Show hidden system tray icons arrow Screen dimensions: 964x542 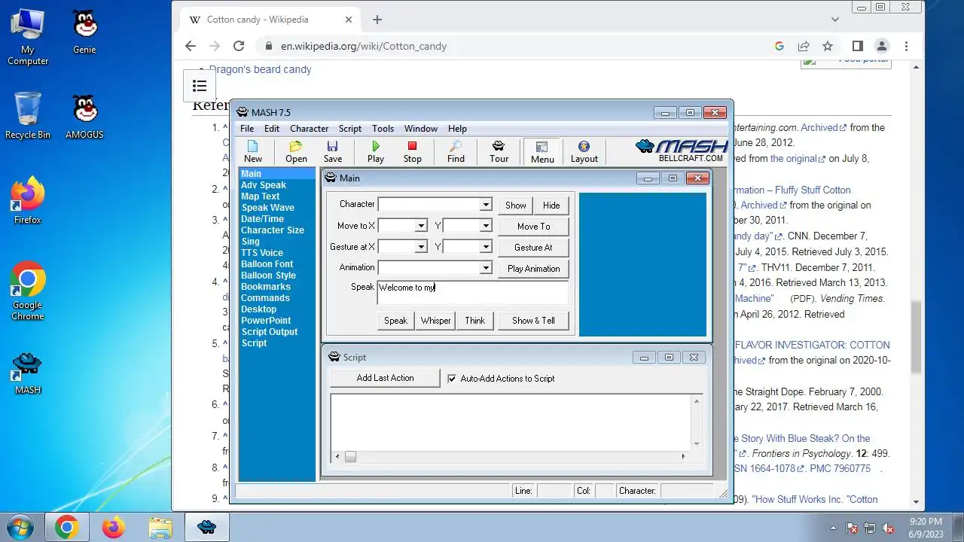[833, 528]
